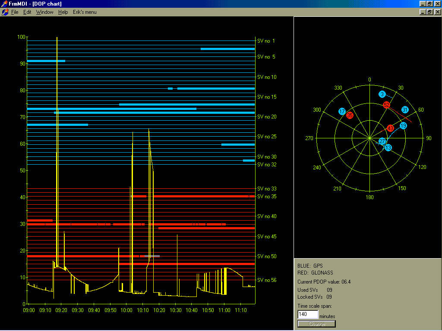Open the Help menu
442x331 pixels.
click(x=63, y=12)
